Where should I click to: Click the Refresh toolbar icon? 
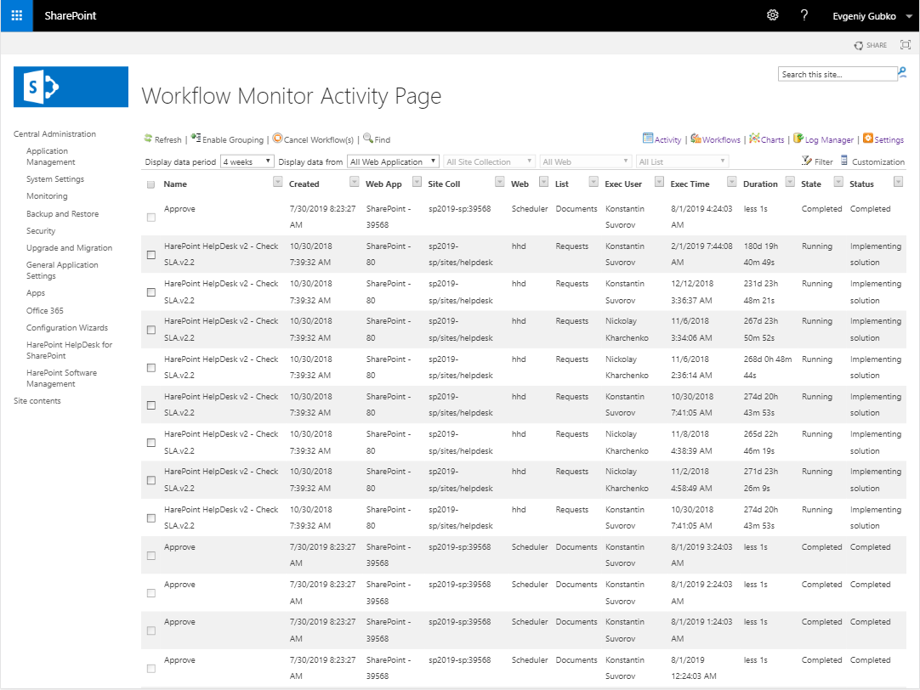(148, 139)
